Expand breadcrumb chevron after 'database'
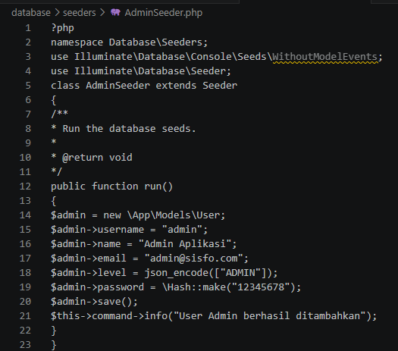The width and height of the screenshot is (398, 351). coord(57,13)
